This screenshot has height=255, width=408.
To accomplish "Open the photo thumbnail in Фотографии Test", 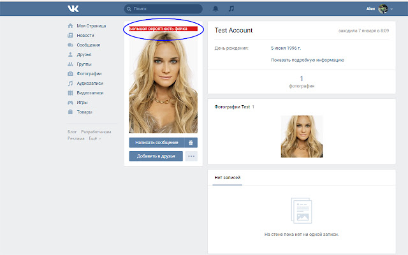I will point(302,136).
